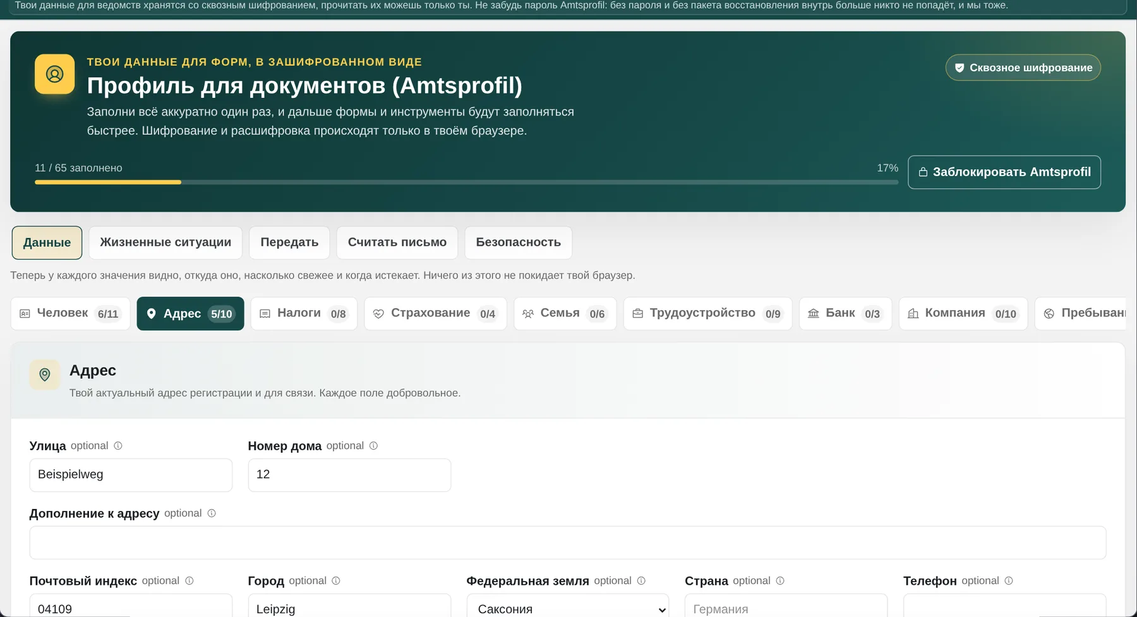The height and width of the screenshot is (617, 1137).
Task: Show info tooltip for Улица field
Action: [x=118, y=446]
